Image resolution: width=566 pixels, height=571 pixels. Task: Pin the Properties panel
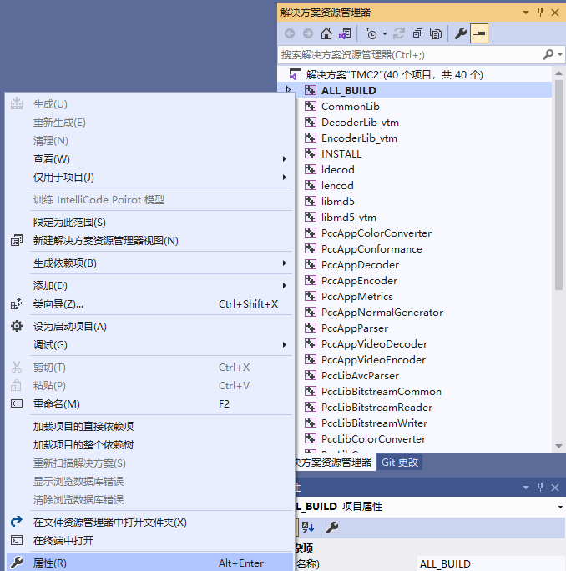coord(540,488)
